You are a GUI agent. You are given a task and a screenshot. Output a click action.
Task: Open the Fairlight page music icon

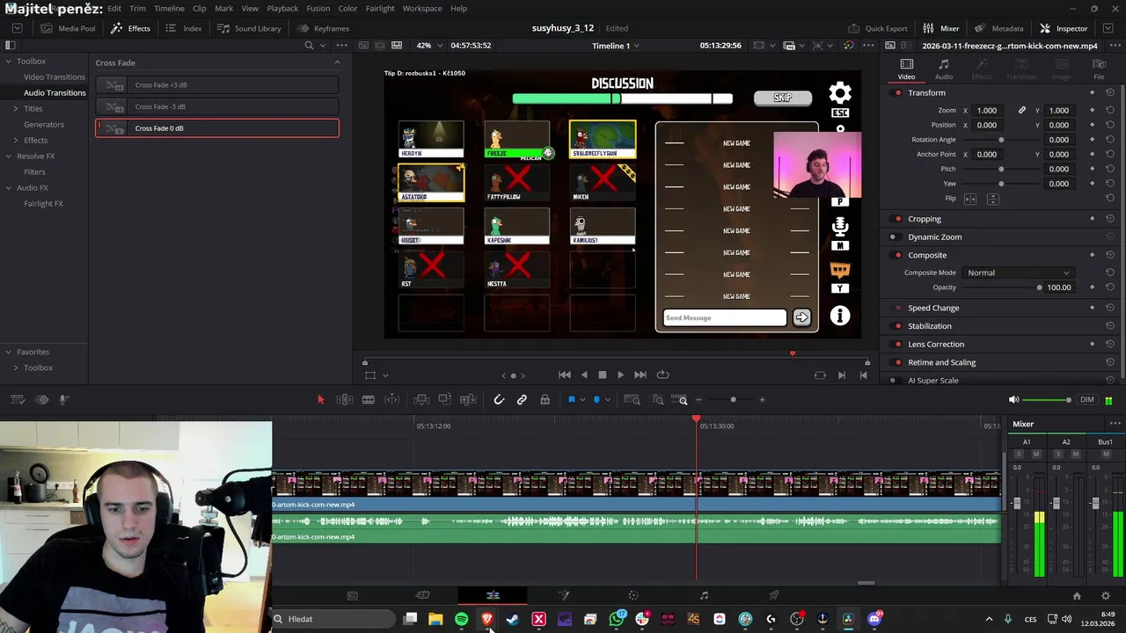pyautogui.click(x=704, y=596)
